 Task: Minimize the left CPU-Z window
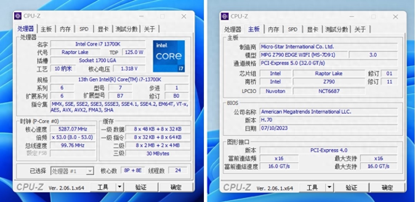[141, 16]
